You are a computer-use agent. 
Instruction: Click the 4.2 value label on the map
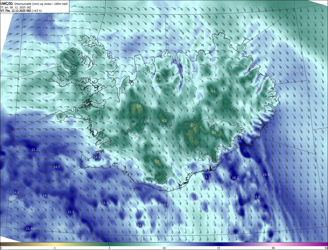164,121
